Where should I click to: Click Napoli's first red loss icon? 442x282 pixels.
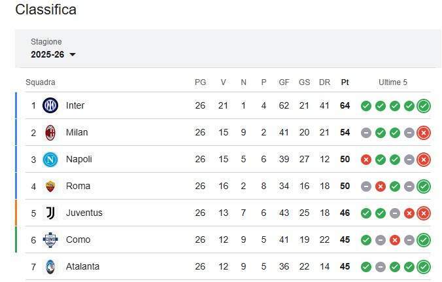[366, 159]
